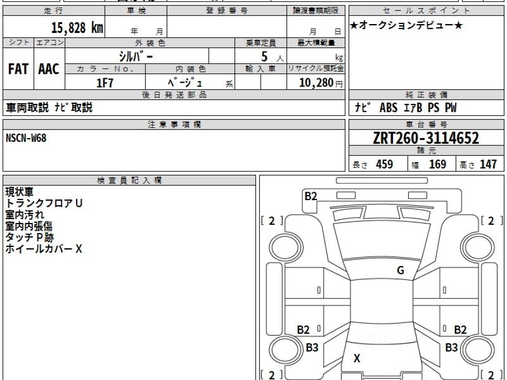
Task: Click the 室内汚れ note
Action: (25, 215)
